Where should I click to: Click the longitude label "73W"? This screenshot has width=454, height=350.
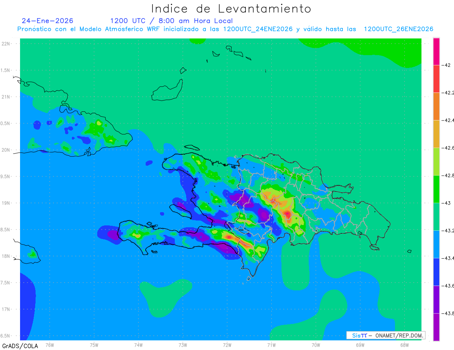183,345
